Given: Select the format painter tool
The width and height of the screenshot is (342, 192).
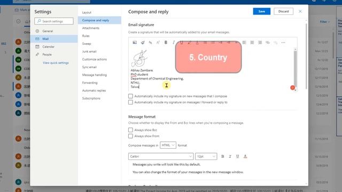Looking at the screenshot, I should point(143,43).
